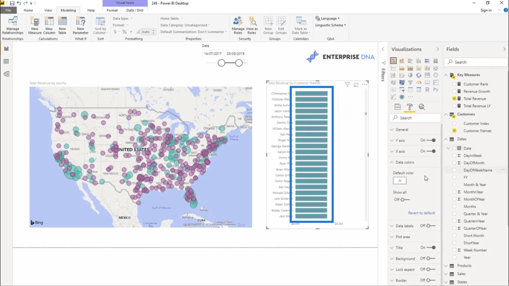Expand the Sales table
Viewport: 509px width, 286px height.
click(446, 274)
